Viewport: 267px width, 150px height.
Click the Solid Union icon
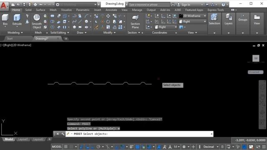pos(52,16)
